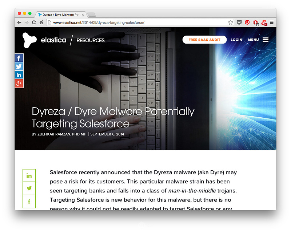Click the green Facebook share box
291x231 pixels.
pyautogui.click(x=29, y=202)
